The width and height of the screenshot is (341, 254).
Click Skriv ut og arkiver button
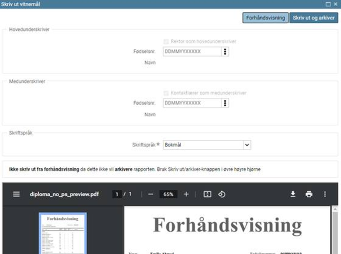(314, 18)
